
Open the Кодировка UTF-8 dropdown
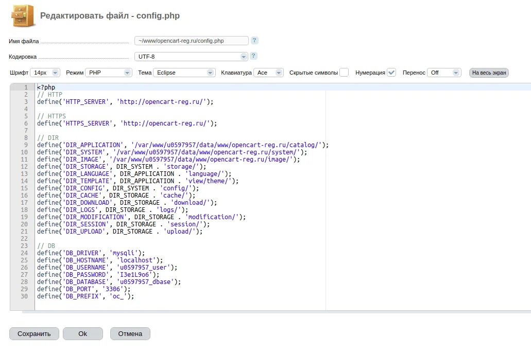[x=191, y=56]
